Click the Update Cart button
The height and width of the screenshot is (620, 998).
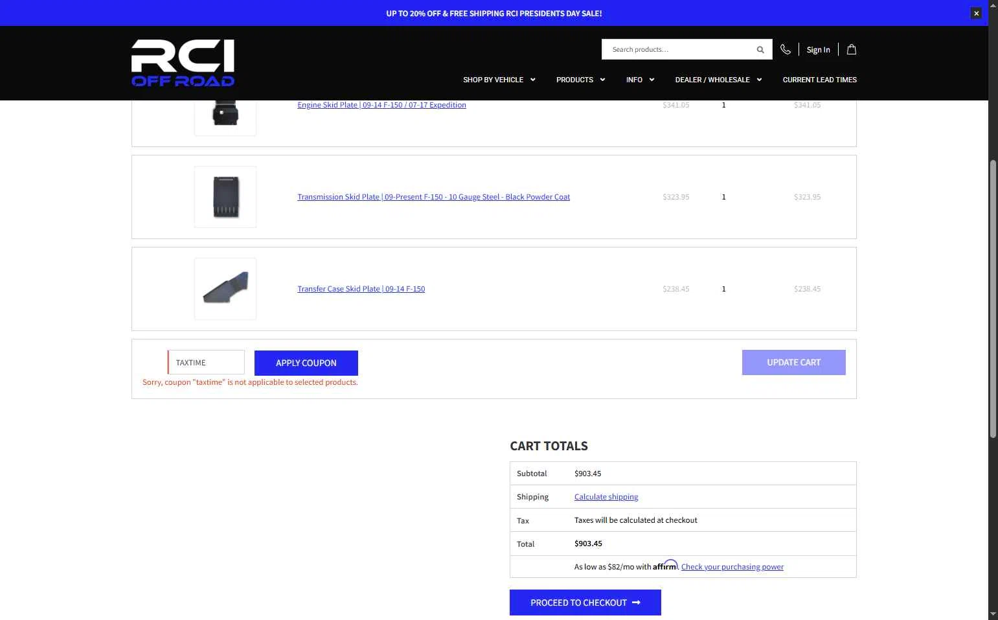click(x=793, y=362)
